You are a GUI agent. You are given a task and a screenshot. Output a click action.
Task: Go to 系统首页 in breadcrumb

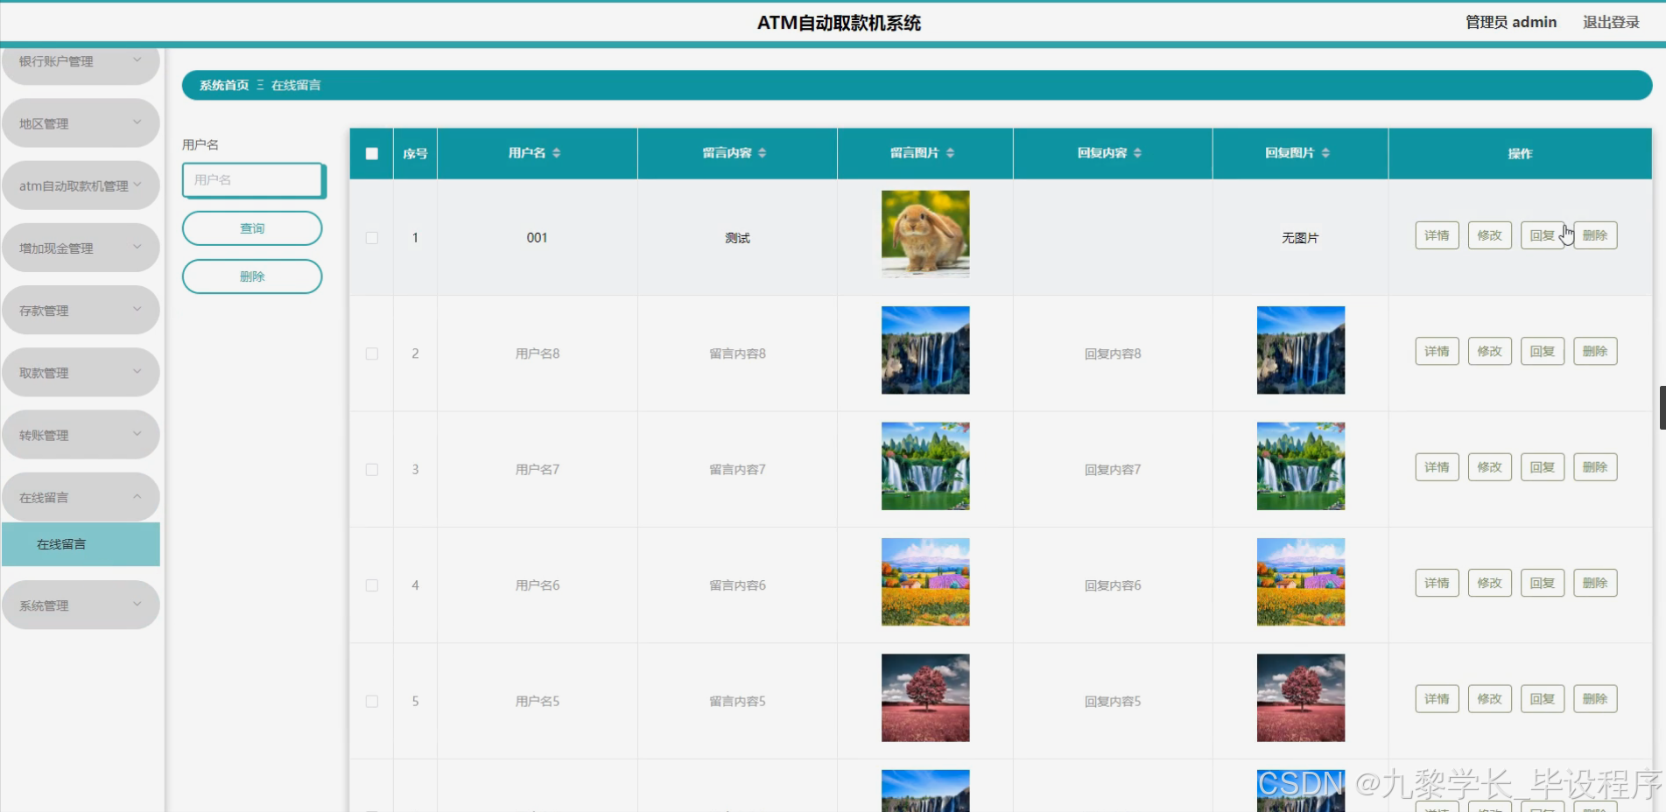pos(224,85)
